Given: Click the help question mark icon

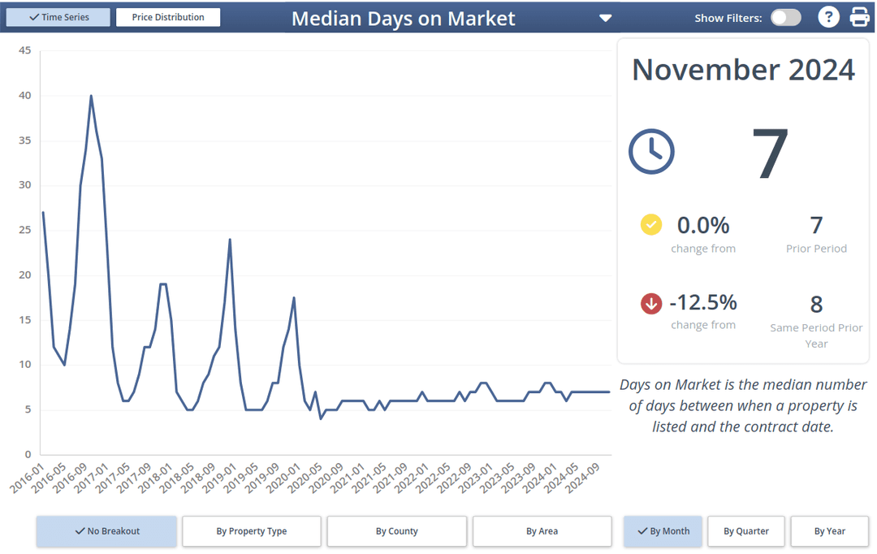Looking at the screenshot, I should coord(827,17).
